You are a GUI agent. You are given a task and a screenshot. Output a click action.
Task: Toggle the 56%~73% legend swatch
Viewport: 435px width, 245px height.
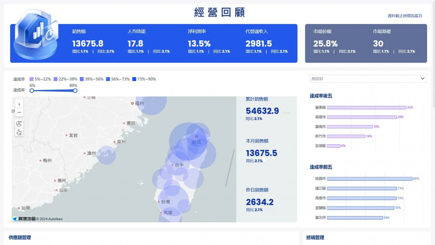(x=108, y=79)
